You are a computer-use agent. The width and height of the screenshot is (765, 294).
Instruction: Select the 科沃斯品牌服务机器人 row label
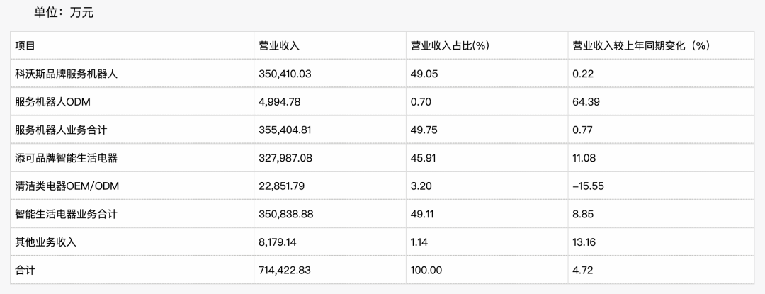point(65,74)
